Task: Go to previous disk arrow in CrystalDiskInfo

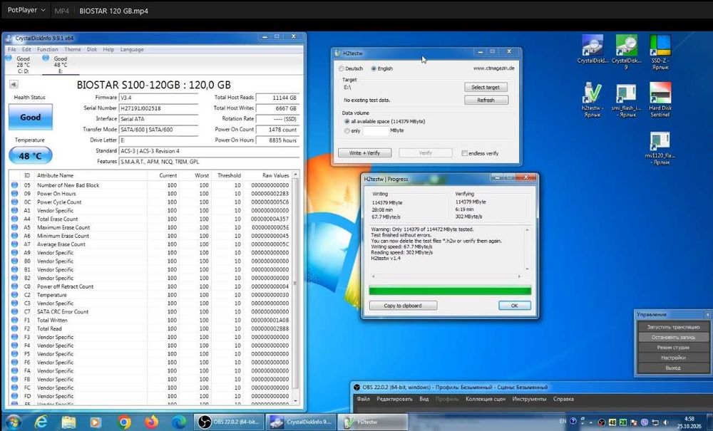Action: 14,85
